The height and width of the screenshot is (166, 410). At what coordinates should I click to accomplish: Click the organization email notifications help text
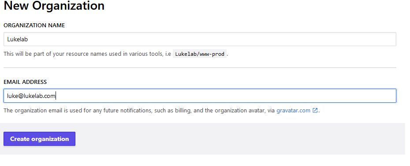tap(162, 111)
